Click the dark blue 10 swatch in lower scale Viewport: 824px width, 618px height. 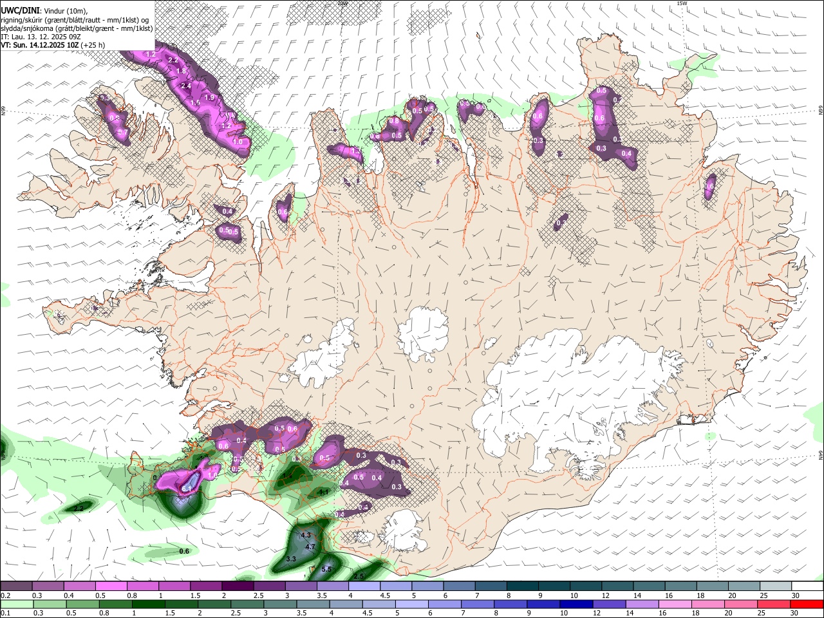click(x=576, y=604)
